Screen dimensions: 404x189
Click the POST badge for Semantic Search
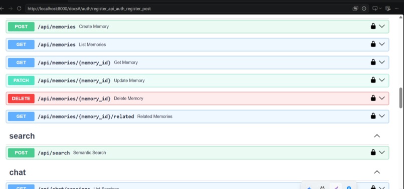tap(21, 152)
